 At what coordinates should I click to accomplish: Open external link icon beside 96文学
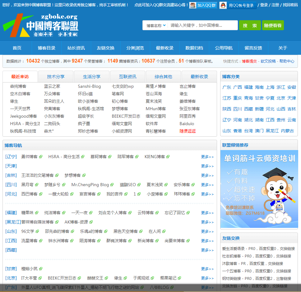38,232
